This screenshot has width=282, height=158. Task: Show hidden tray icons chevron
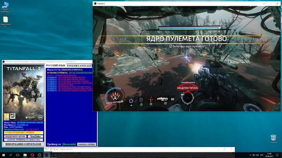point(250,155)
